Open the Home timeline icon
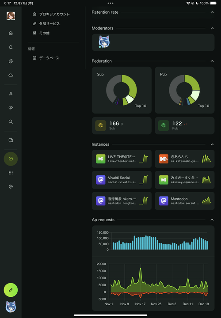221x318 pixels. (x=11, y=33)
